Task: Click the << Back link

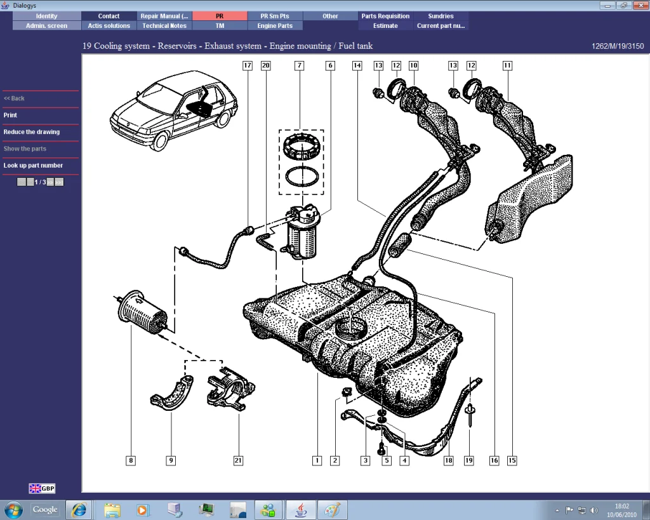Action: [x=14, y=98]
